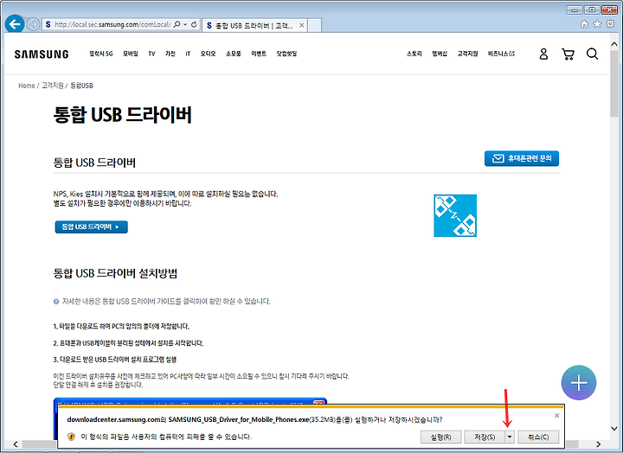
Task: Open the TV menu
Action: click(151, 54)
